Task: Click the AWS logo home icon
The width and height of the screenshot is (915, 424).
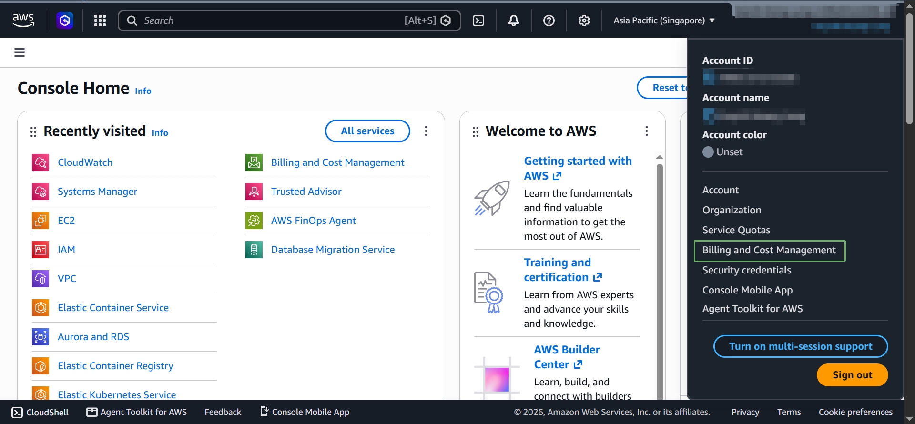Action: (23, 20)
